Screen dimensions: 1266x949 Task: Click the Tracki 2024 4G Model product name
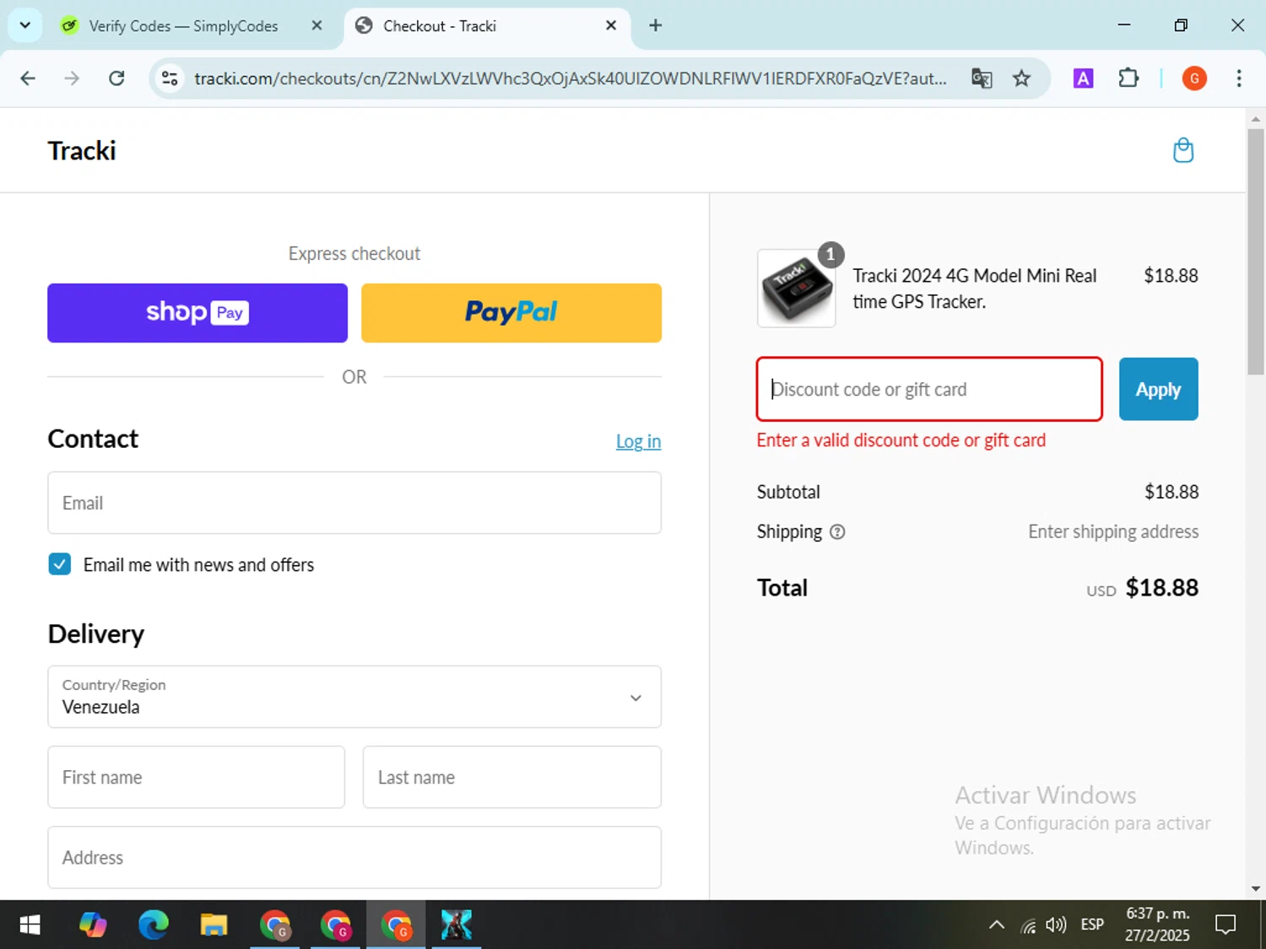(975, 288)
